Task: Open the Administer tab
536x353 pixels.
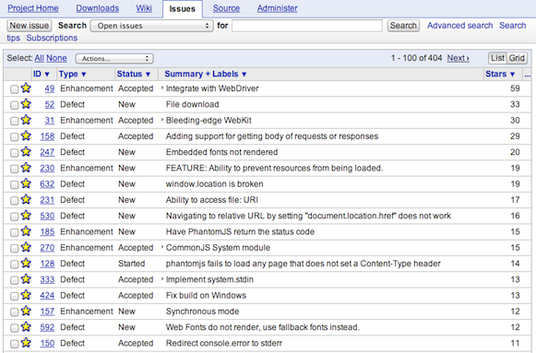Action: 277,8
